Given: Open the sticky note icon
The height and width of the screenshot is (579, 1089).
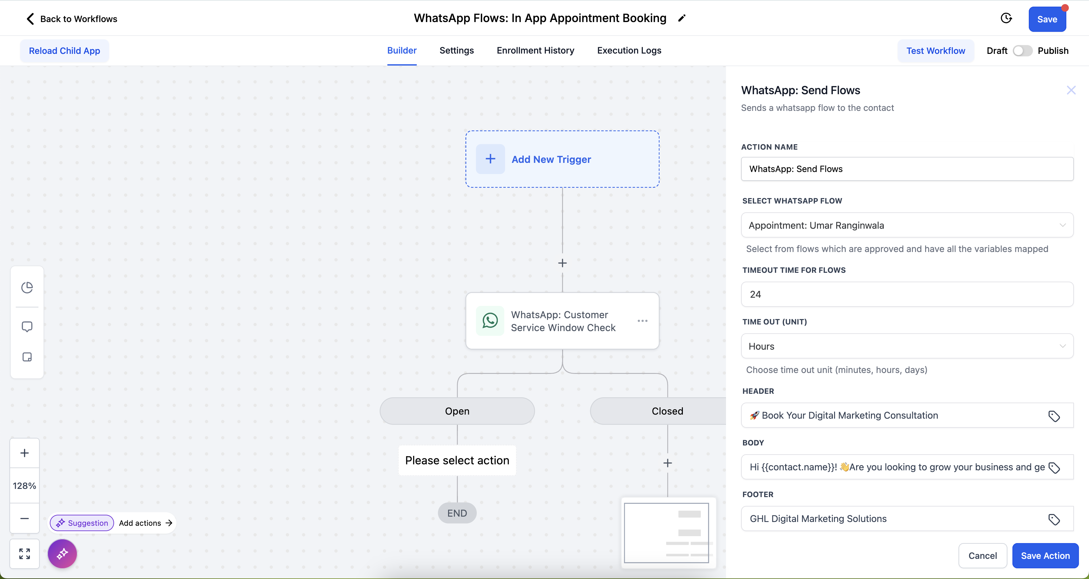Looking at the screenshot, I should click(x=27, y=357).
